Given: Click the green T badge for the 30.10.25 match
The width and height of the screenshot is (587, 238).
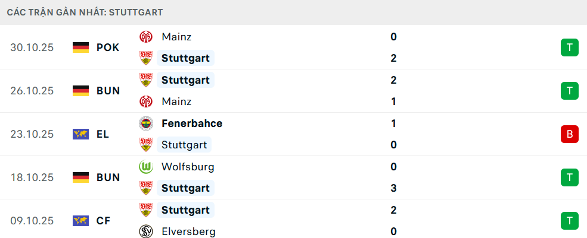Looking at the screenshot, I should pyautogui.click(x=569, y=47).
